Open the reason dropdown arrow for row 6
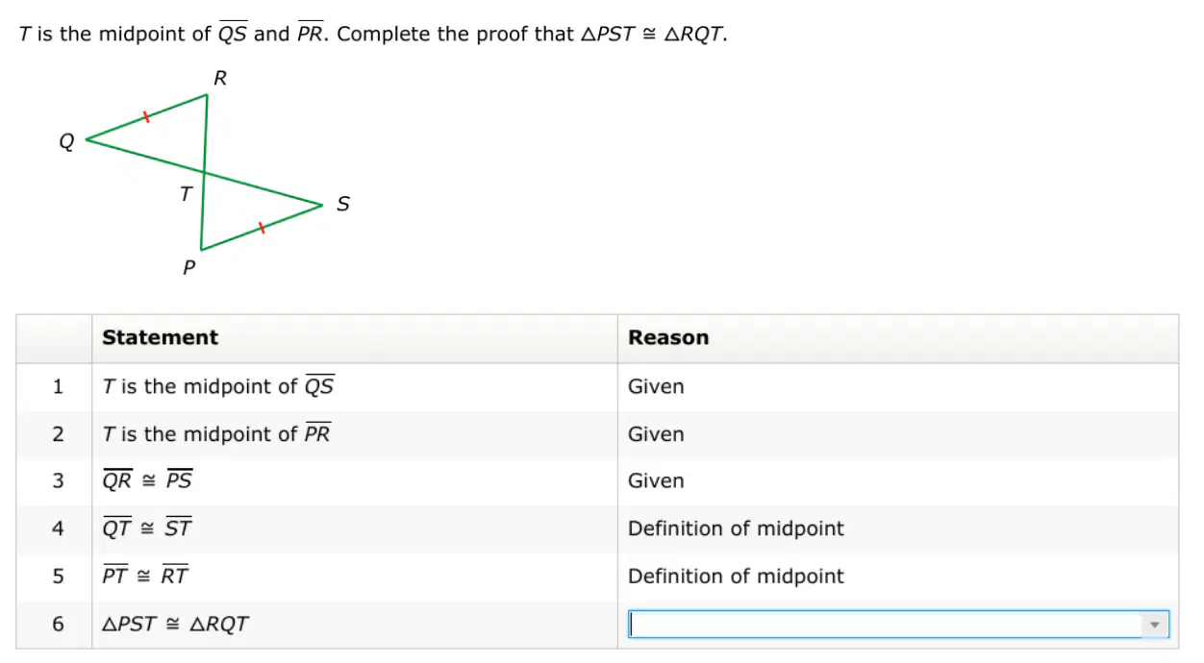This screenshot has height=663, width=1204. (1155, 625)
